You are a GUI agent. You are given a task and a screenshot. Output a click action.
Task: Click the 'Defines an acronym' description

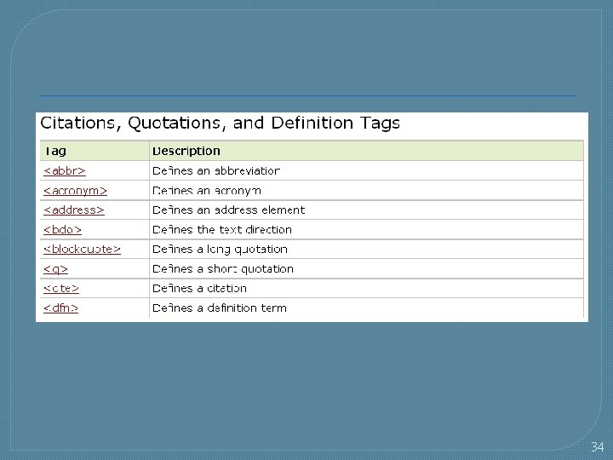pos(206,190)
